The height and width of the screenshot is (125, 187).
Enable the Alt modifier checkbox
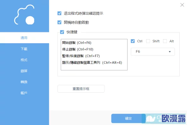pyautogui.click(x=165, y=41)
